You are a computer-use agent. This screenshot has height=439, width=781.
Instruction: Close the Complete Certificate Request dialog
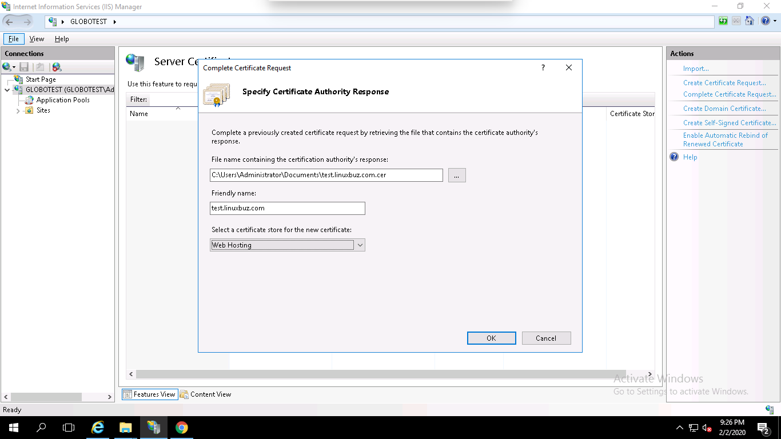coord(569,67)
